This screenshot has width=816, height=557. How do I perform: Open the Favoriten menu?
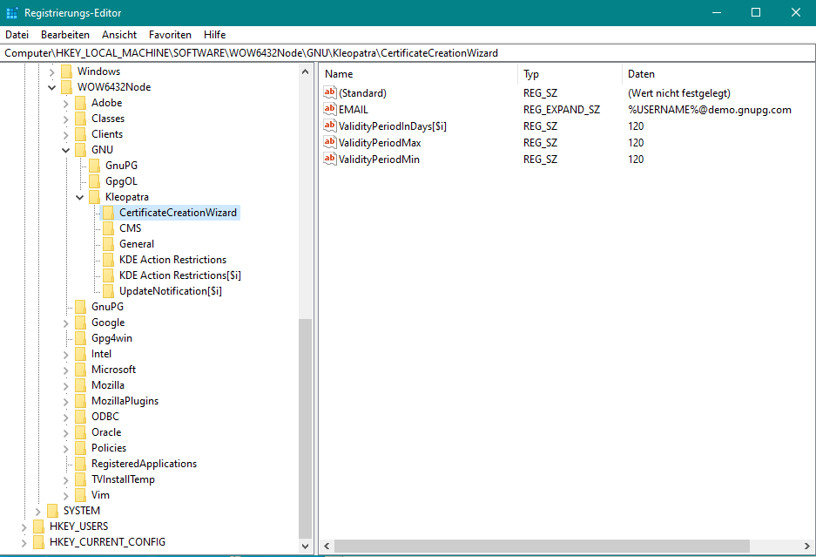[x=170, y=35]
